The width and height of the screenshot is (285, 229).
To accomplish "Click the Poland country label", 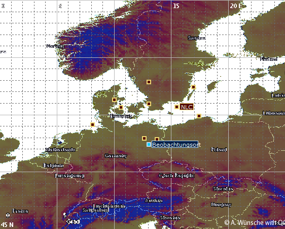I will coord(219,149).
